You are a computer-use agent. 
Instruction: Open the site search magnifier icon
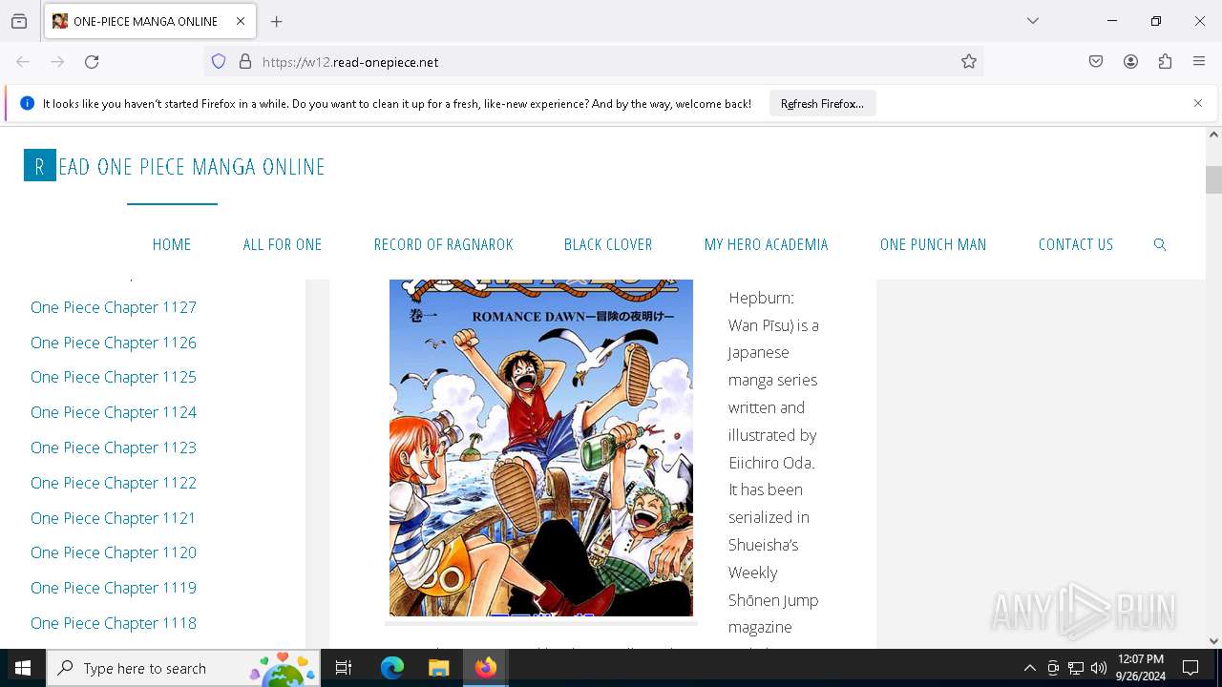tap(1160, 244)
